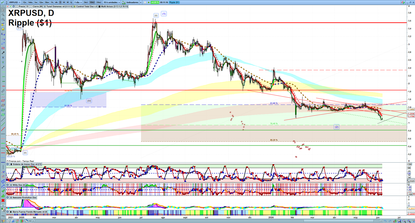Viewport: 415px width, 223px height.
Task: Select the 144s timeframe
Action: 30,2
